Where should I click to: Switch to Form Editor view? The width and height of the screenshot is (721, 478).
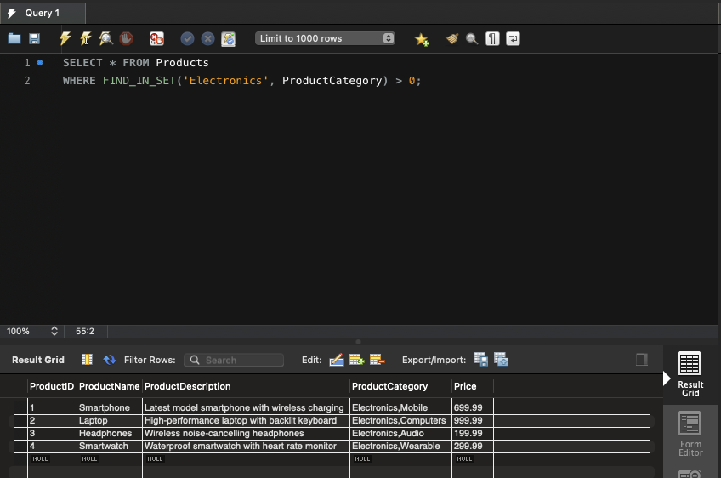click(690, 434)
